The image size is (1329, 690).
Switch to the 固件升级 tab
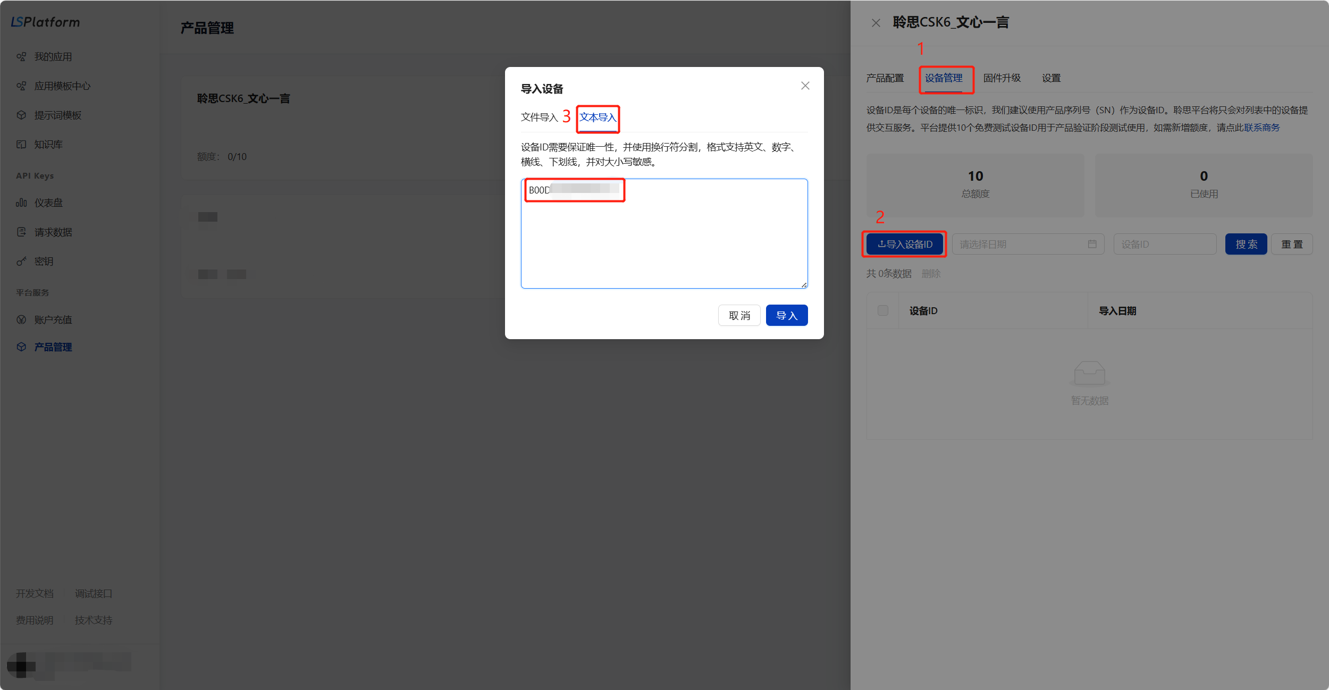click(1002, 78)
